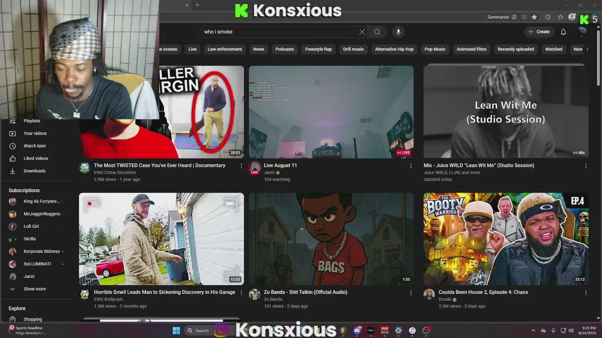The image size is (602, 338).
Task: Click the video title Coulda Been House 2, Episode 4: Chaos
Action: (x=483, y=292)
